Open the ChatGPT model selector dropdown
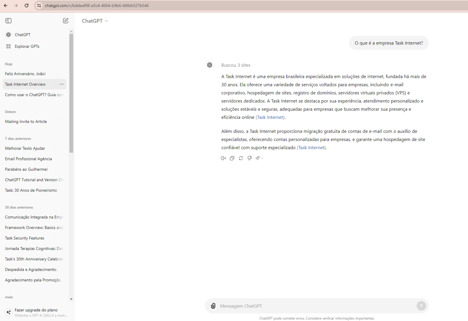This screenshot has height=321, width=468. 95,20
